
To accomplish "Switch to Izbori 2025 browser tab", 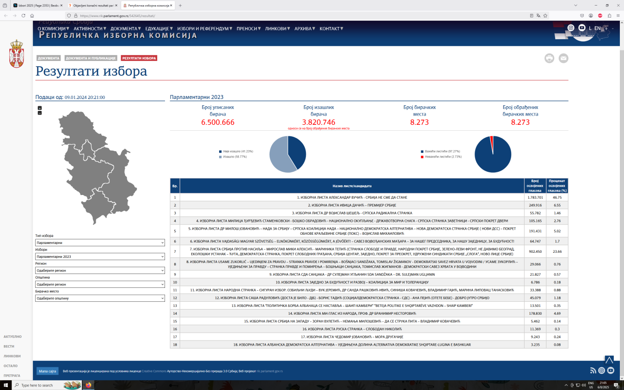I will 37,6.
